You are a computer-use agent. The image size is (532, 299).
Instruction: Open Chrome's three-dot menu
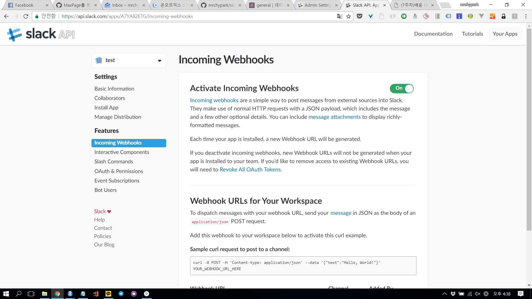point(526,16)
